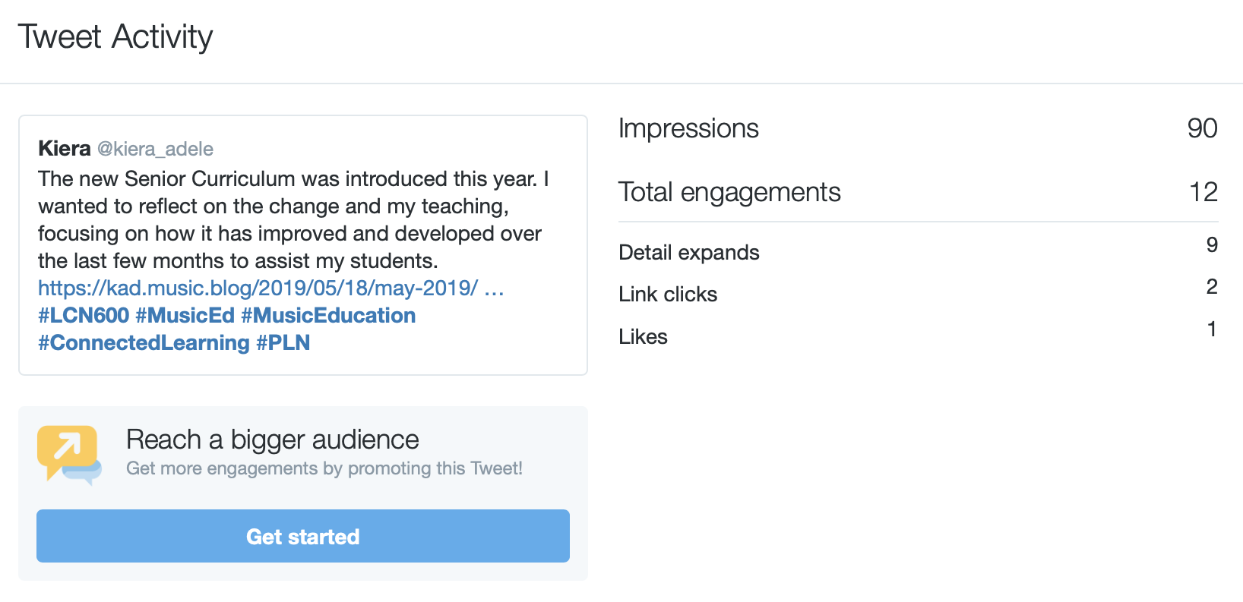Click the promote Tweet speech bubble icon
The image size is (1243, 602).
pyautogui.click(x=69, y=454)
